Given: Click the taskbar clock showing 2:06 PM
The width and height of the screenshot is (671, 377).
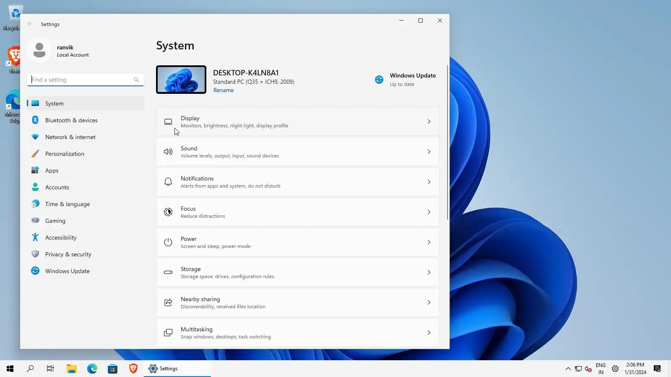Looking at the screenshot, I should tap(635, 369).
